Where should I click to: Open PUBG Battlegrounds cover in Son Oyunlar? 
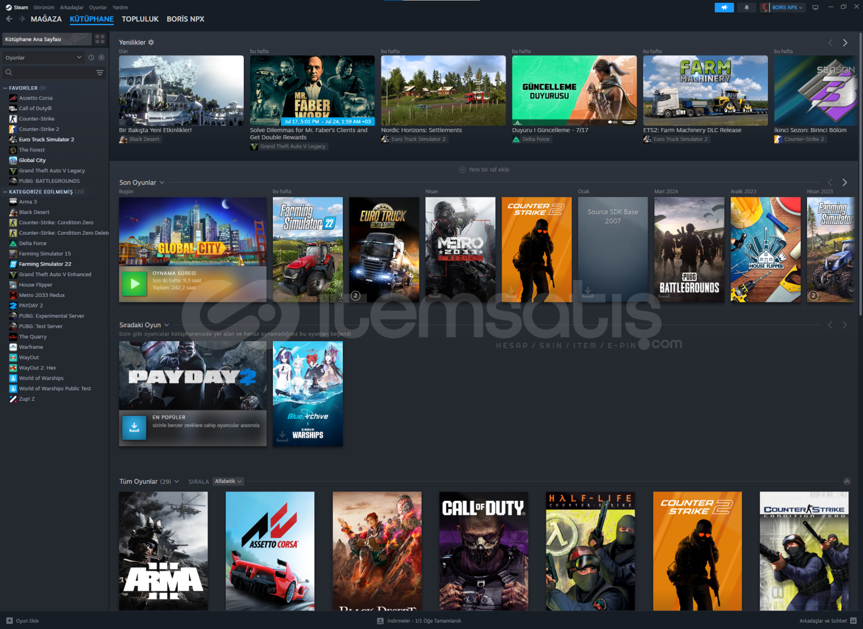689,249
